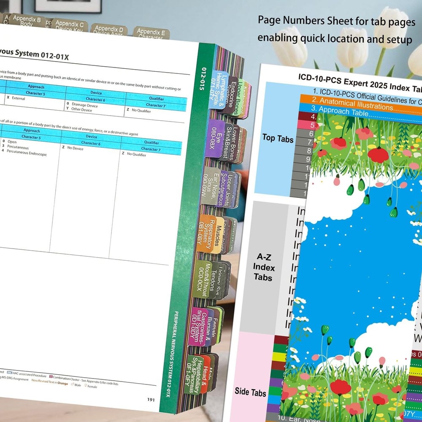The image size is (422, 422).
Task: Click the '3 Percutaneous' approach entry
Action: pyautogui.click(x=15, y=147)
